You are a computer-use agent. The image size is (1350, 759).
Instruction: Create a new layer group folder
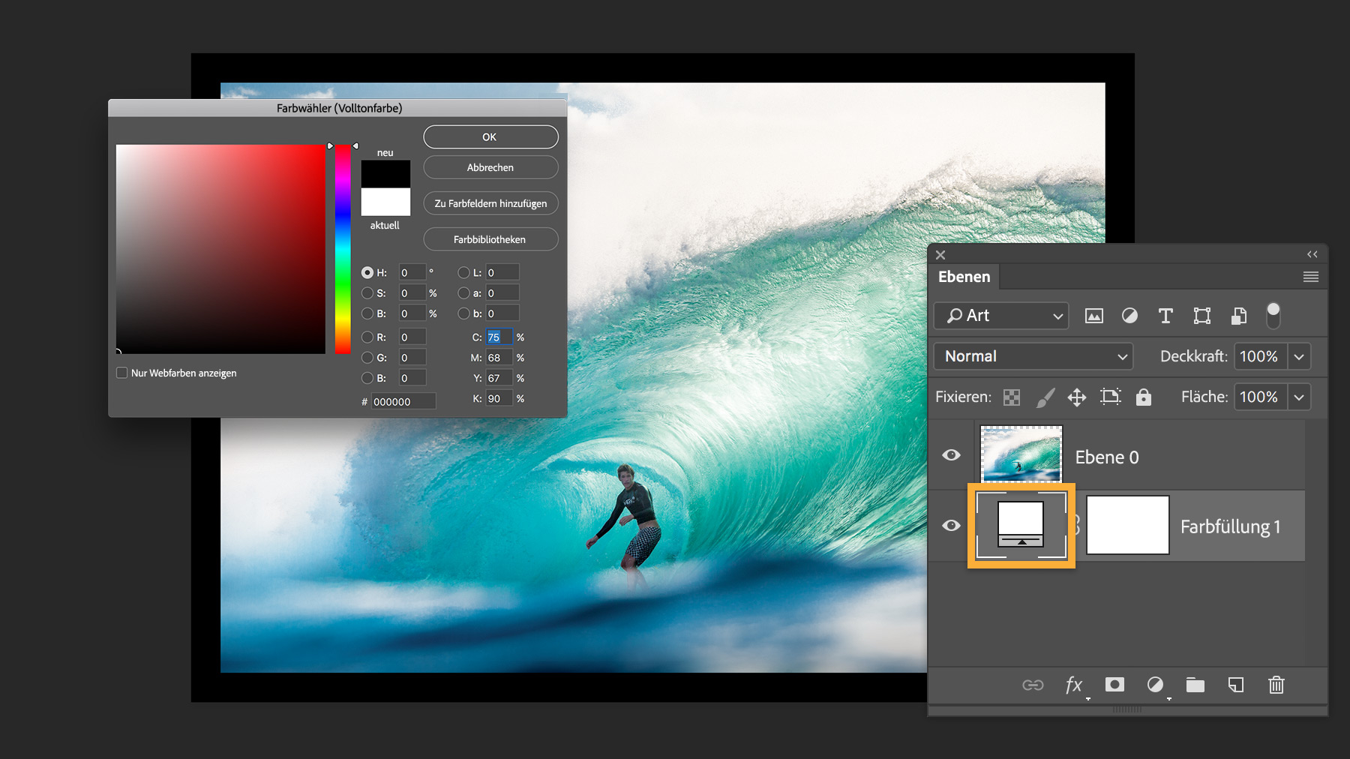pos(1195,685)
